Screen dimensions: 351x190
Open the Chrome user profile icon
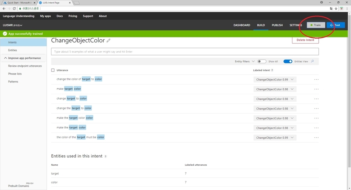pos(322,2)
